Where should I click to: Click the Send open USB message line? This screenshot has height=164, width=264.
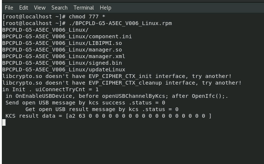[x=85, y=103]
